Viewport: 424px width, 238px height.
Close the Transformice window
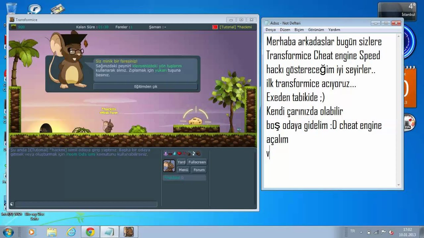tap(252, 20)
